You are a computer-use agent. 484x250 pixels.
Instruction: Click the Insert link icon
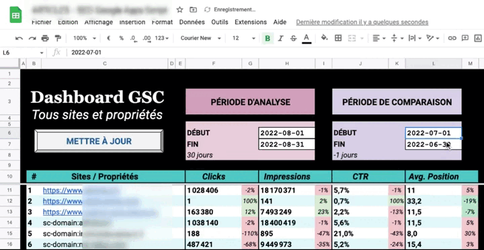(452, 38)
